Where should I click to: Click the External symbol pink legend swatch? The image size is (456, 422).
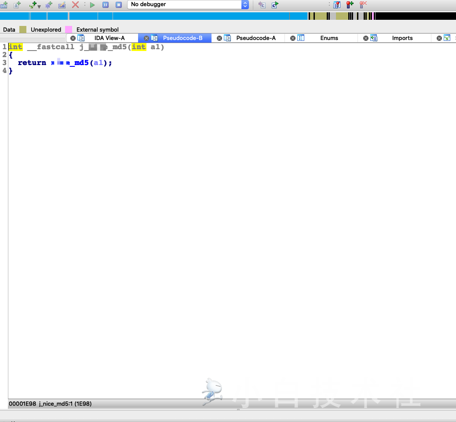(x=68, y=29)
